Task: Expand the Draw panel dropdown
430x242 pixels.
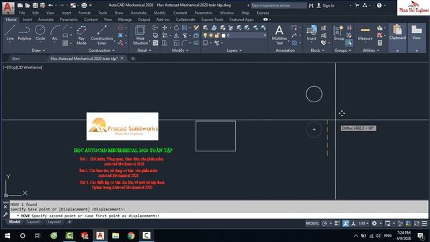Action: click(38, 50)
